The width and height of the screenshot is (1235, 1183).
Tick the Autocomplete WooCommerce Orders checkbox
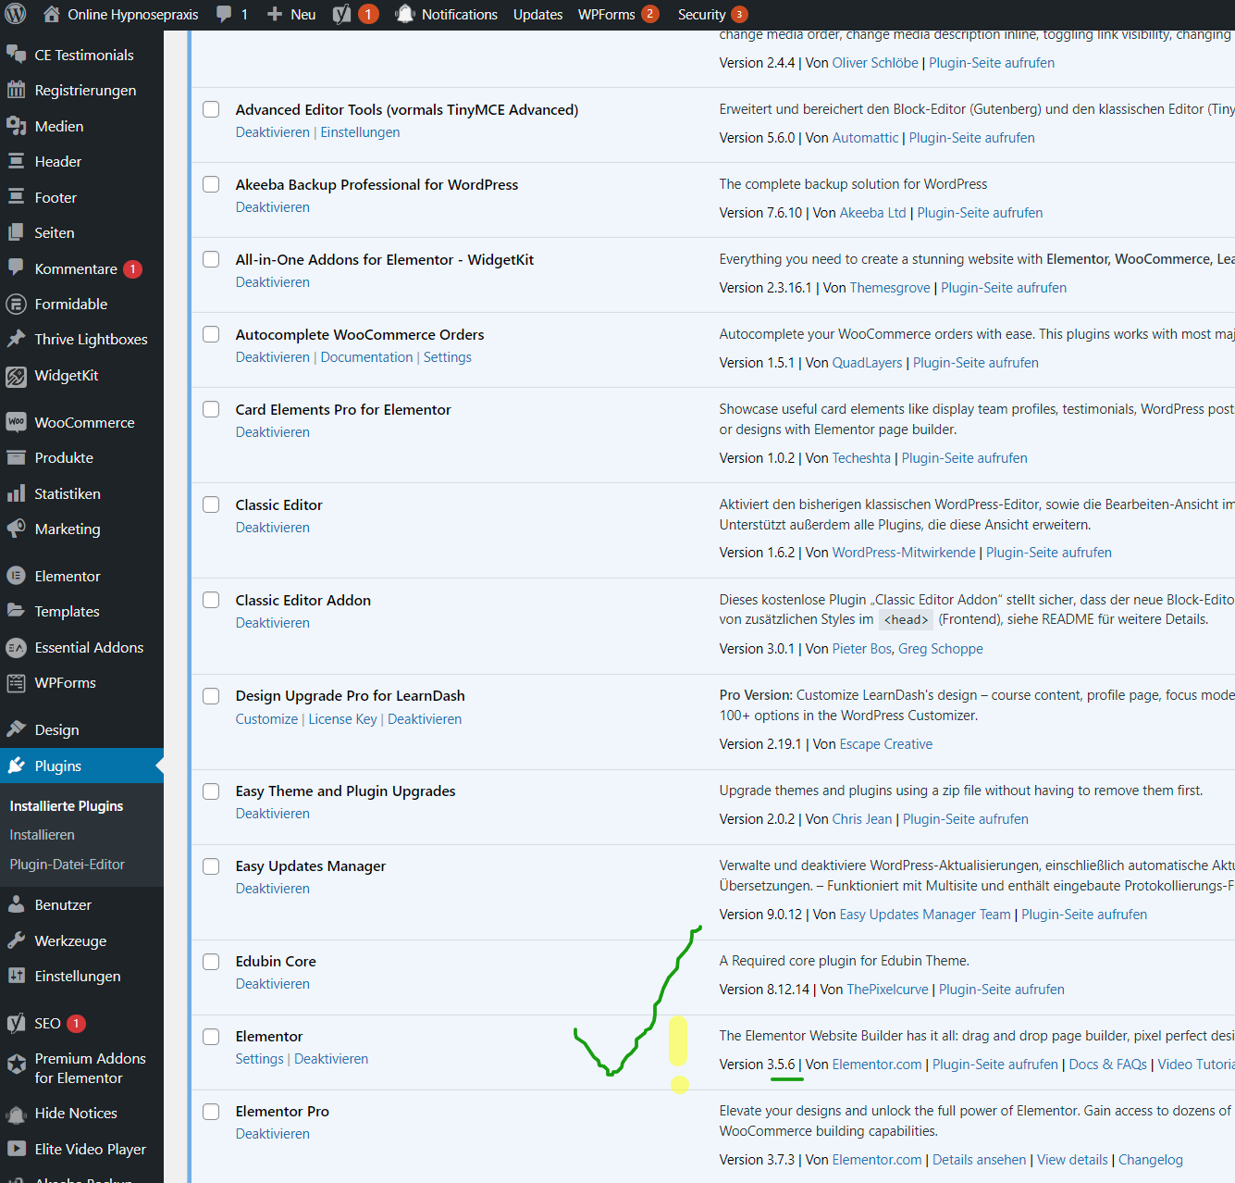211,334
